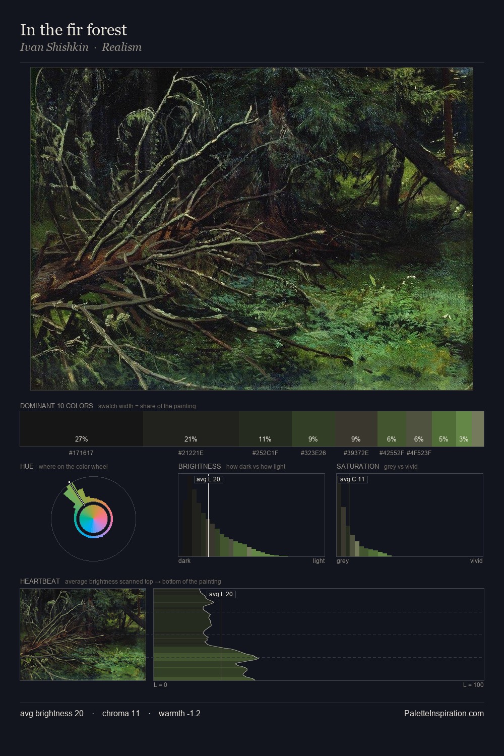The image size is (504, 756).
Task: Click the 'grey' axis label
Action: click(343, 561)
